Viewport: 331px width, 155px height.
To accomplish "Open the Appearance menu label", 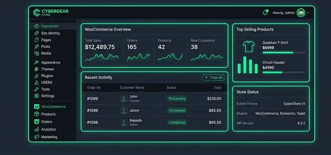I will pyautogui.click(x=51, y=62).
